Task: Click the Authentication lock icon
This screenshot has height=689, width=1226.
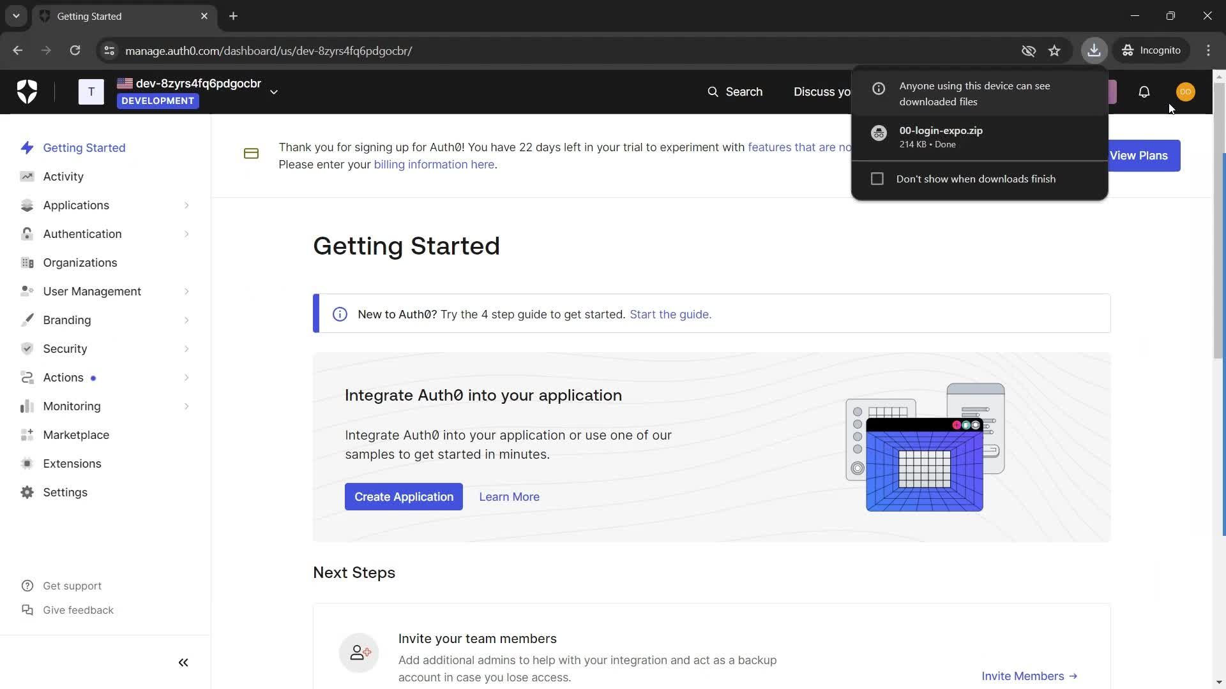Action: tap(27, 234)
